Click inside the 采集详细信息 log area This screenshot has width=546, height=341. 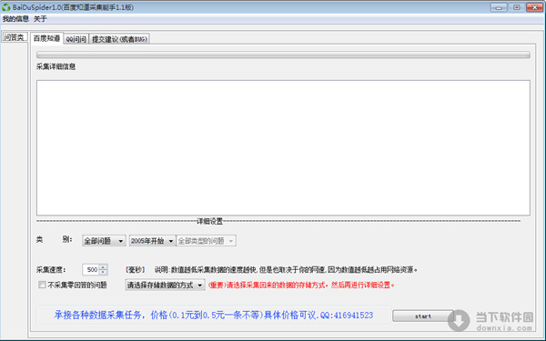[283, 148]
